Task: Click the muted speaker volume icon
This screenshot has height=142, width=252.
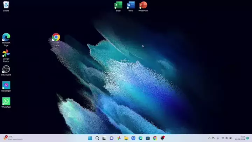Action: 227,138
